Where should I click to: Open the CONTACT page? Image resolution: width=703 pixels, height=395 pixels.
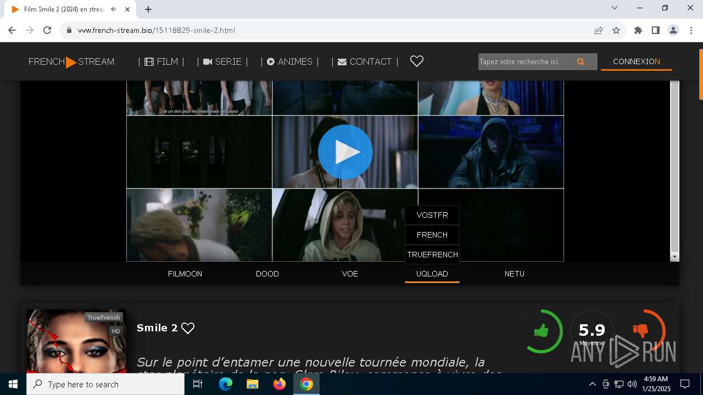coord(365,62)
